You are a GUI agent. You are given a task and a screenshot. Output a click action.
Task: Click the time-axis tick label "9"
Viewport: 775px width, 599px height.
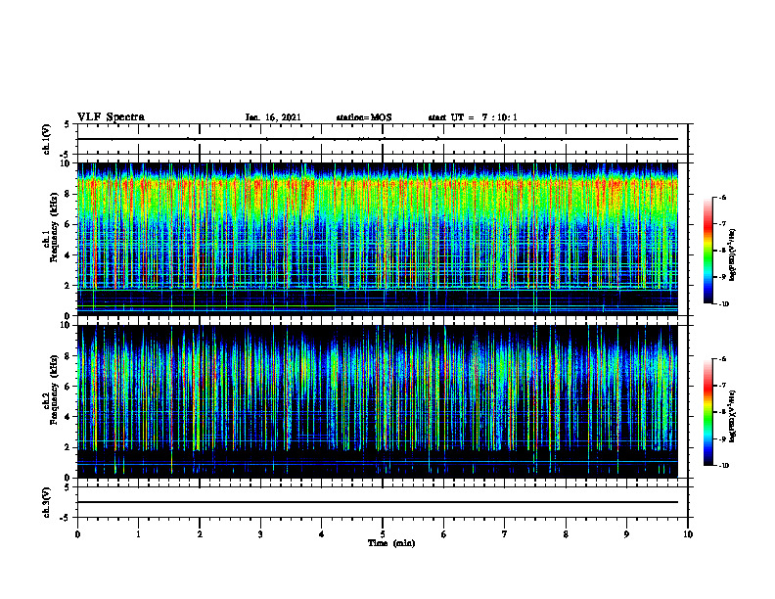(x=626, y=534)
